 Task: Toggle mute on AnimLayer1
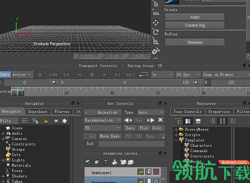click(x=156, y=172)
